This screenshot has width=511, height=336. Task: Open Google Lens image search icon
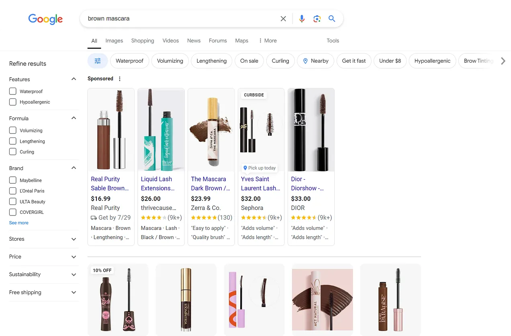pyautogui.click(x=317, y=18)
